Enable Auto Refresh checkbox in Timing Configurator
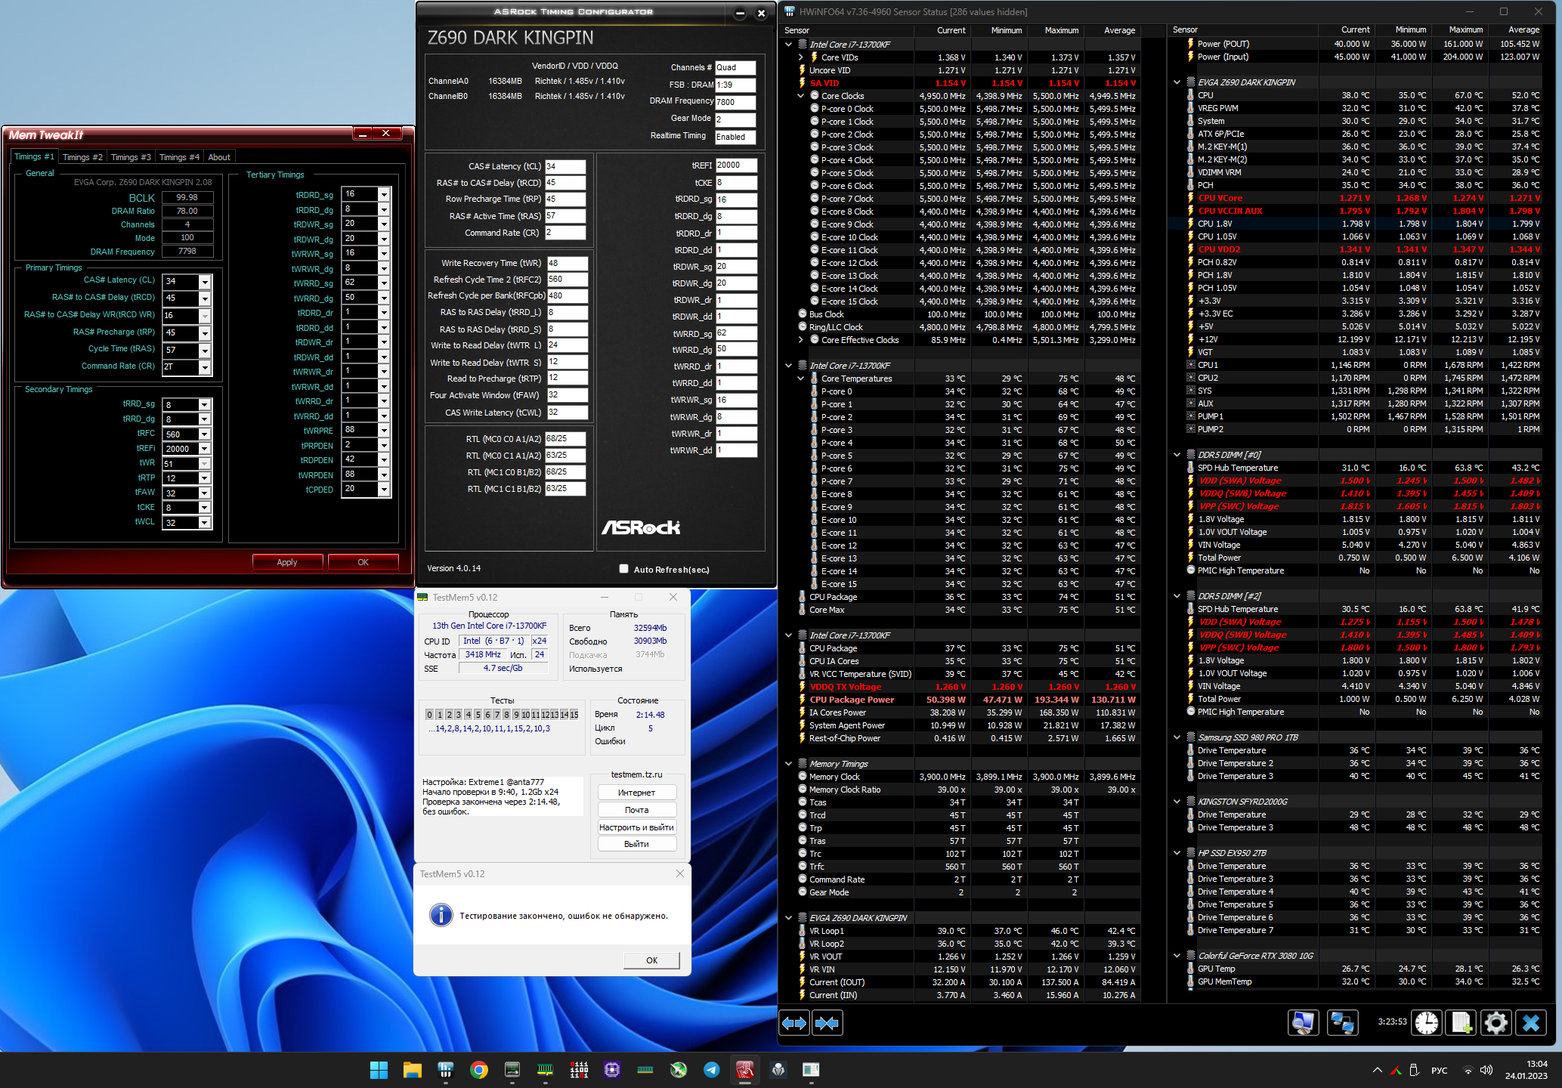This screenshot has width=1562, height=1088. (623, 569)
